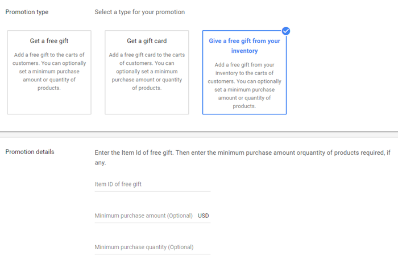The image size is (398, 264).
Task: Click the blue checkmark badge on selected card
Action: (286, 31)
